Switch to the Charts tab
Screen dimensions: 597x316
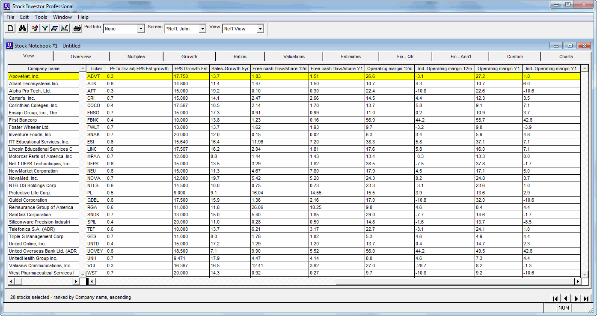tap(566, 57)
